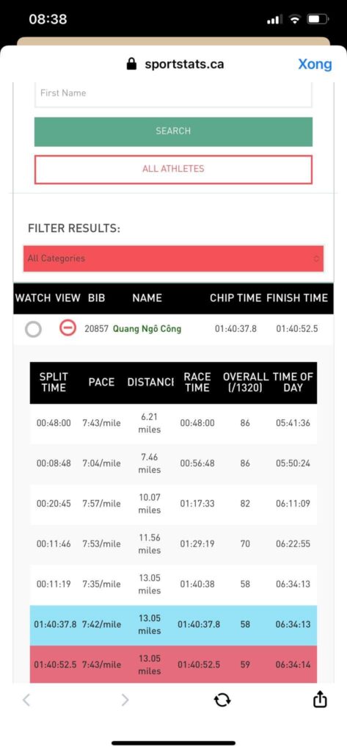
Task: Open the All Categories filter dropdown
Action: (173, 258)
